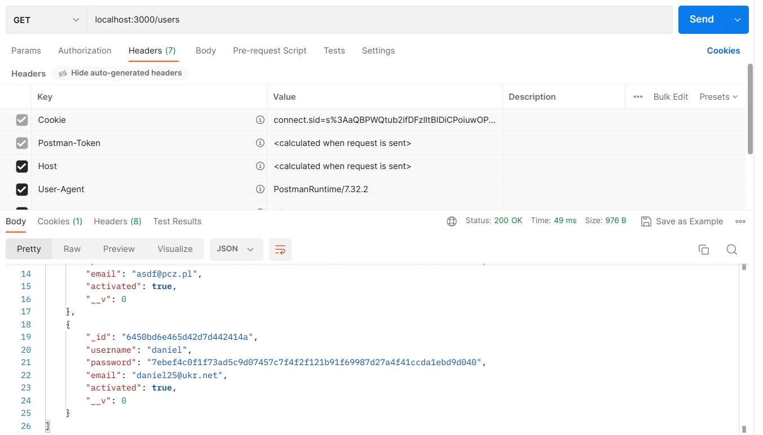This screenshot has width=763, height=435.
Task: Open the GET method dropdown
Action: [x=46, y=20]
